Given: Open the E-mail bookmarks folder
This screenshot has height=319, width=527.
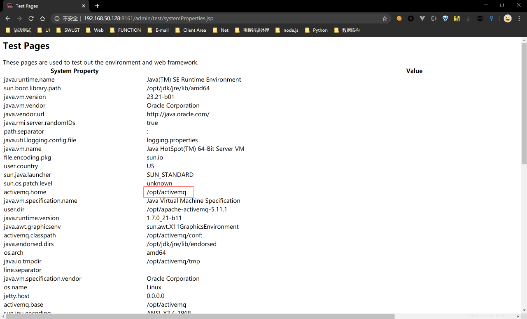Looking at the screenshot, I should 158,30.
